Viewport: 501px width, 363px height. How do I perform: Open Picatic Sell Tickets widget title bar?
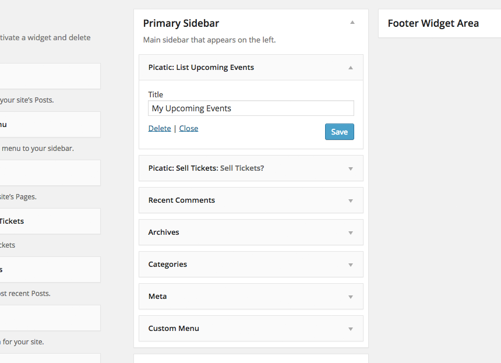tap(251, 168)
